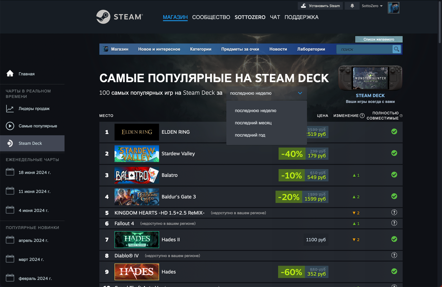Viewport: 442px width, 287px height.
Task: Open Hades II game thumbnail
Action: click(x=137, y=240)
